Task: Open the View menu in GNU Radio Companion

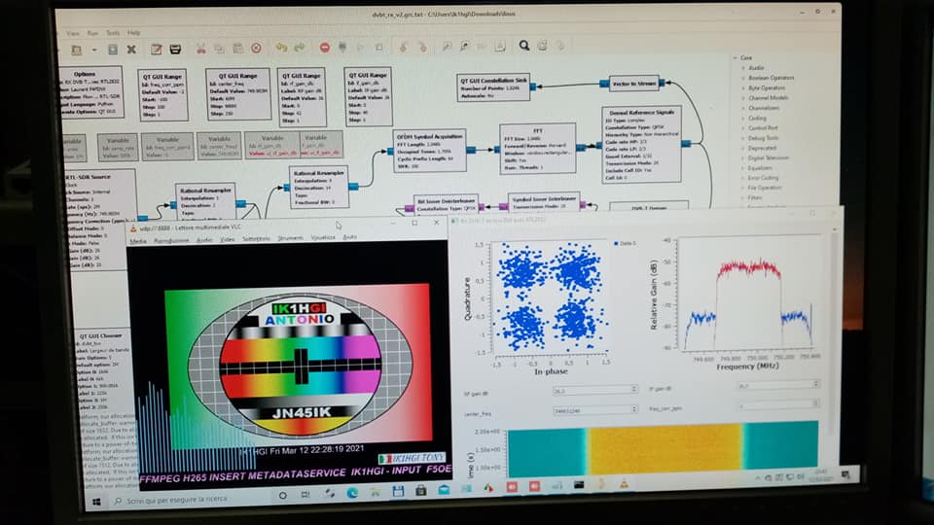Action: pyautogui.click(x=73, y=33)
